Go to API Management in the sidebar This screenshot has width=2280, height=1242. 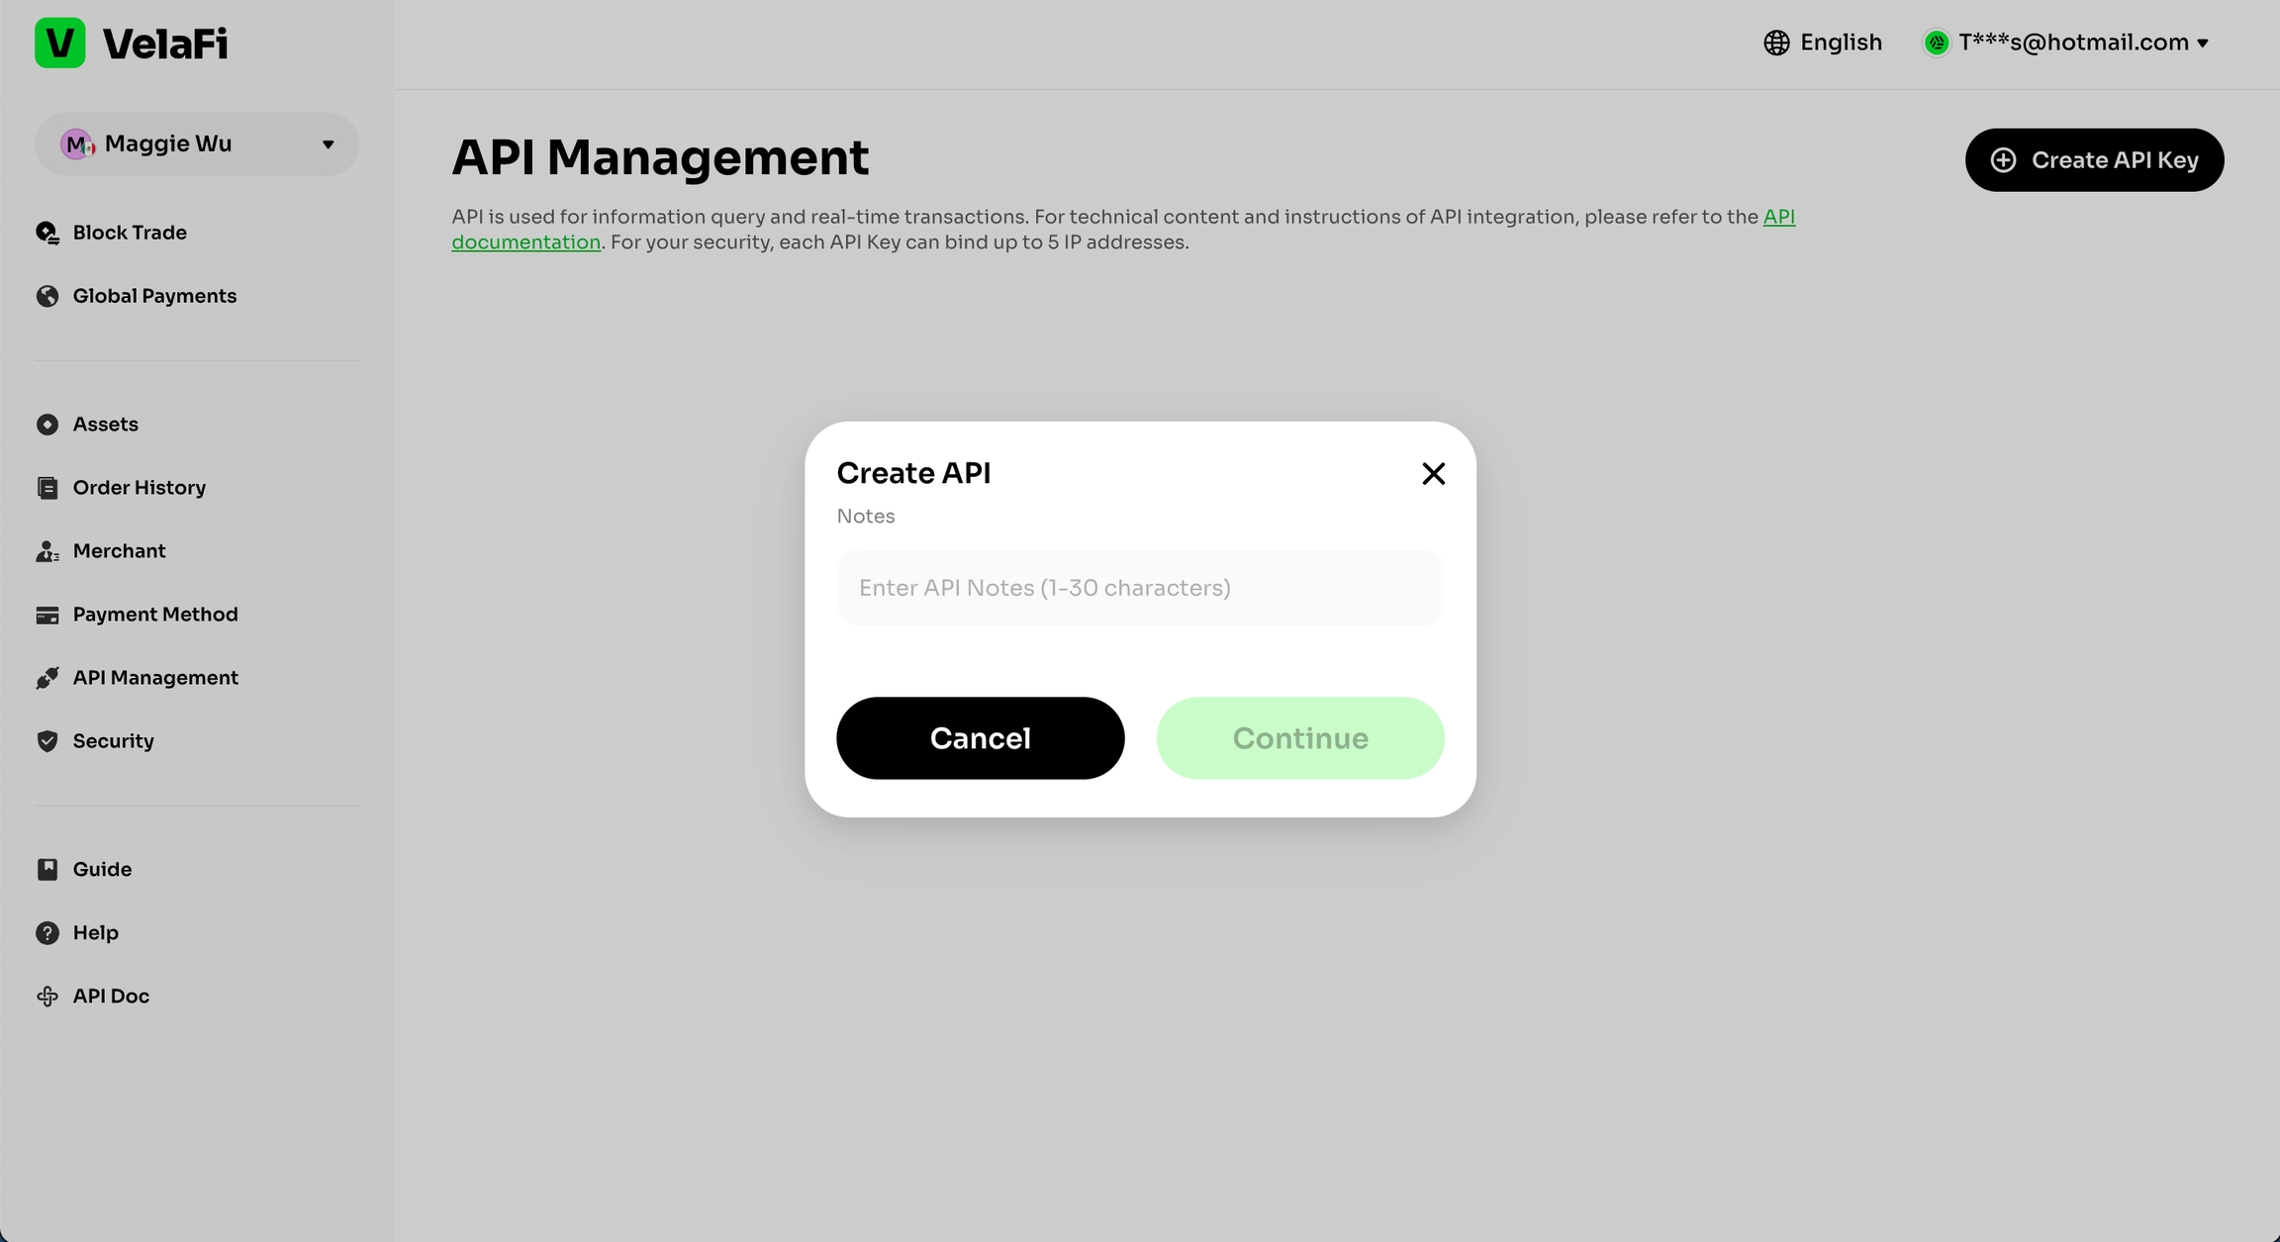point(154,678)
